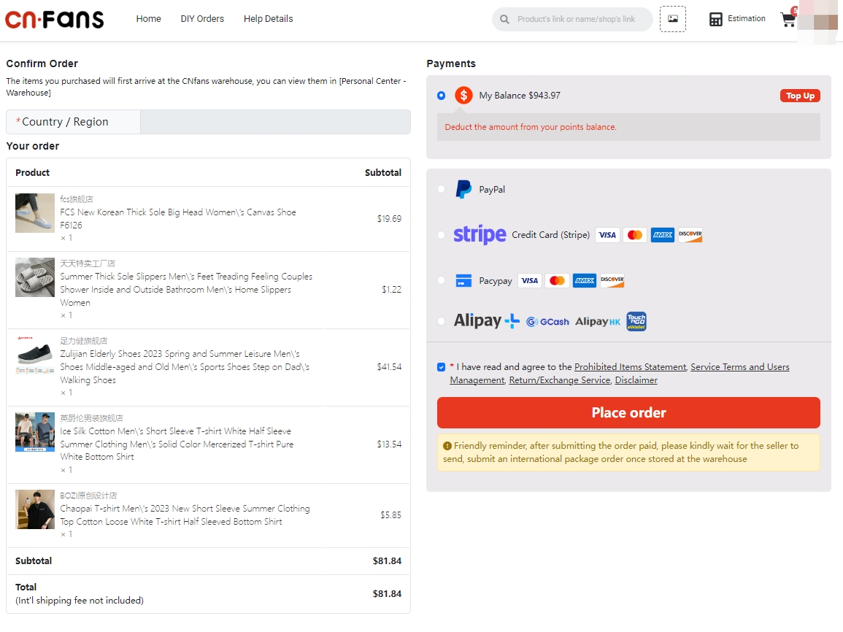Open the shopping cart icon
This screenshot has height=632, width=843.
(x=788, y=20)
